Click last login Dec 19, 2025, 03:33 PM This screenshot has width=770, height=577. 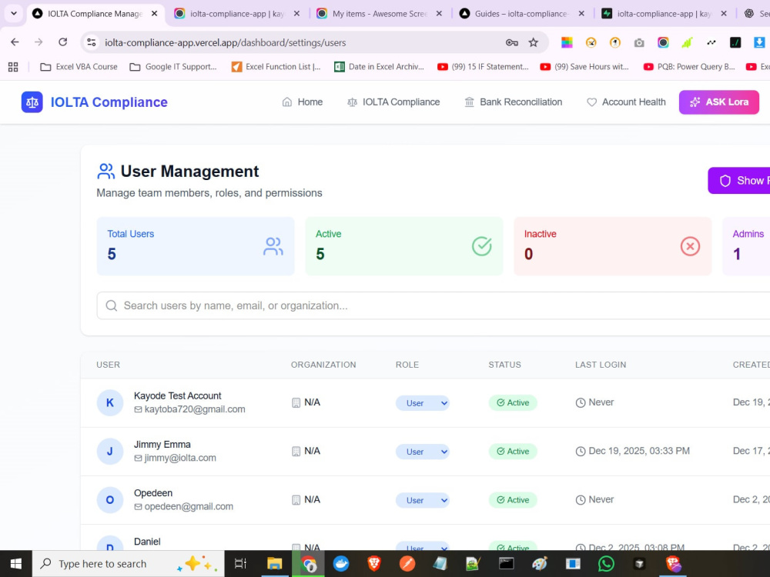[639, 451]
